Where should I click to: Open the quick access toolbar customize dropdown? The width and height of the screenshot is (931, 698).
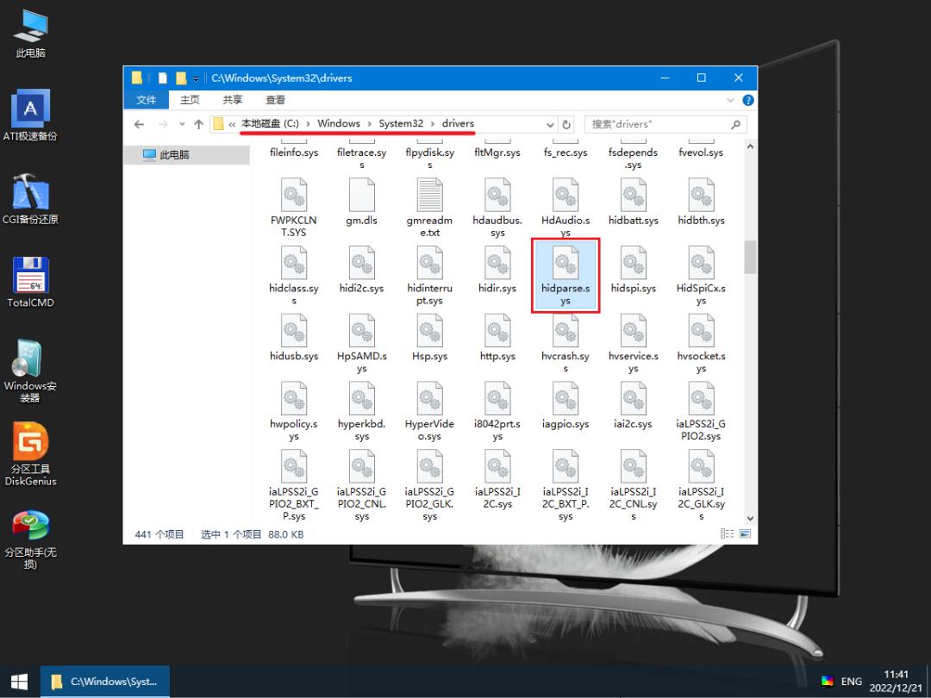tap(197, 78)
